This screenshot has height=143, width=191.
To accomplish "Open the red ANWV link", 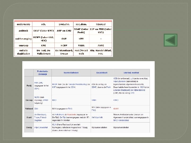I will [x=116, y=109].
